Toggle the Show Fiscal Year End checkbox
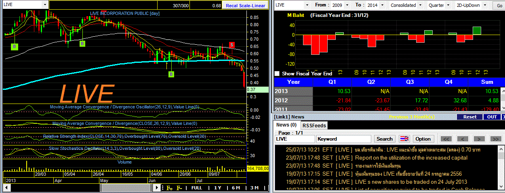Image resolution: width=505 pixels, height=193 pixels. point(277,74)
